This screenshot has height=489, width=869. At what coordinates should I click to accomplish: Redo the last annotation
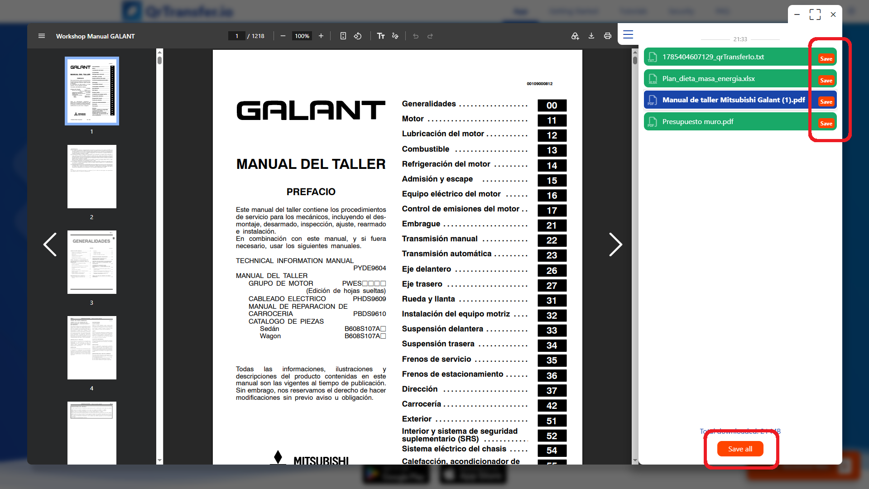click(x=430, y=36)
